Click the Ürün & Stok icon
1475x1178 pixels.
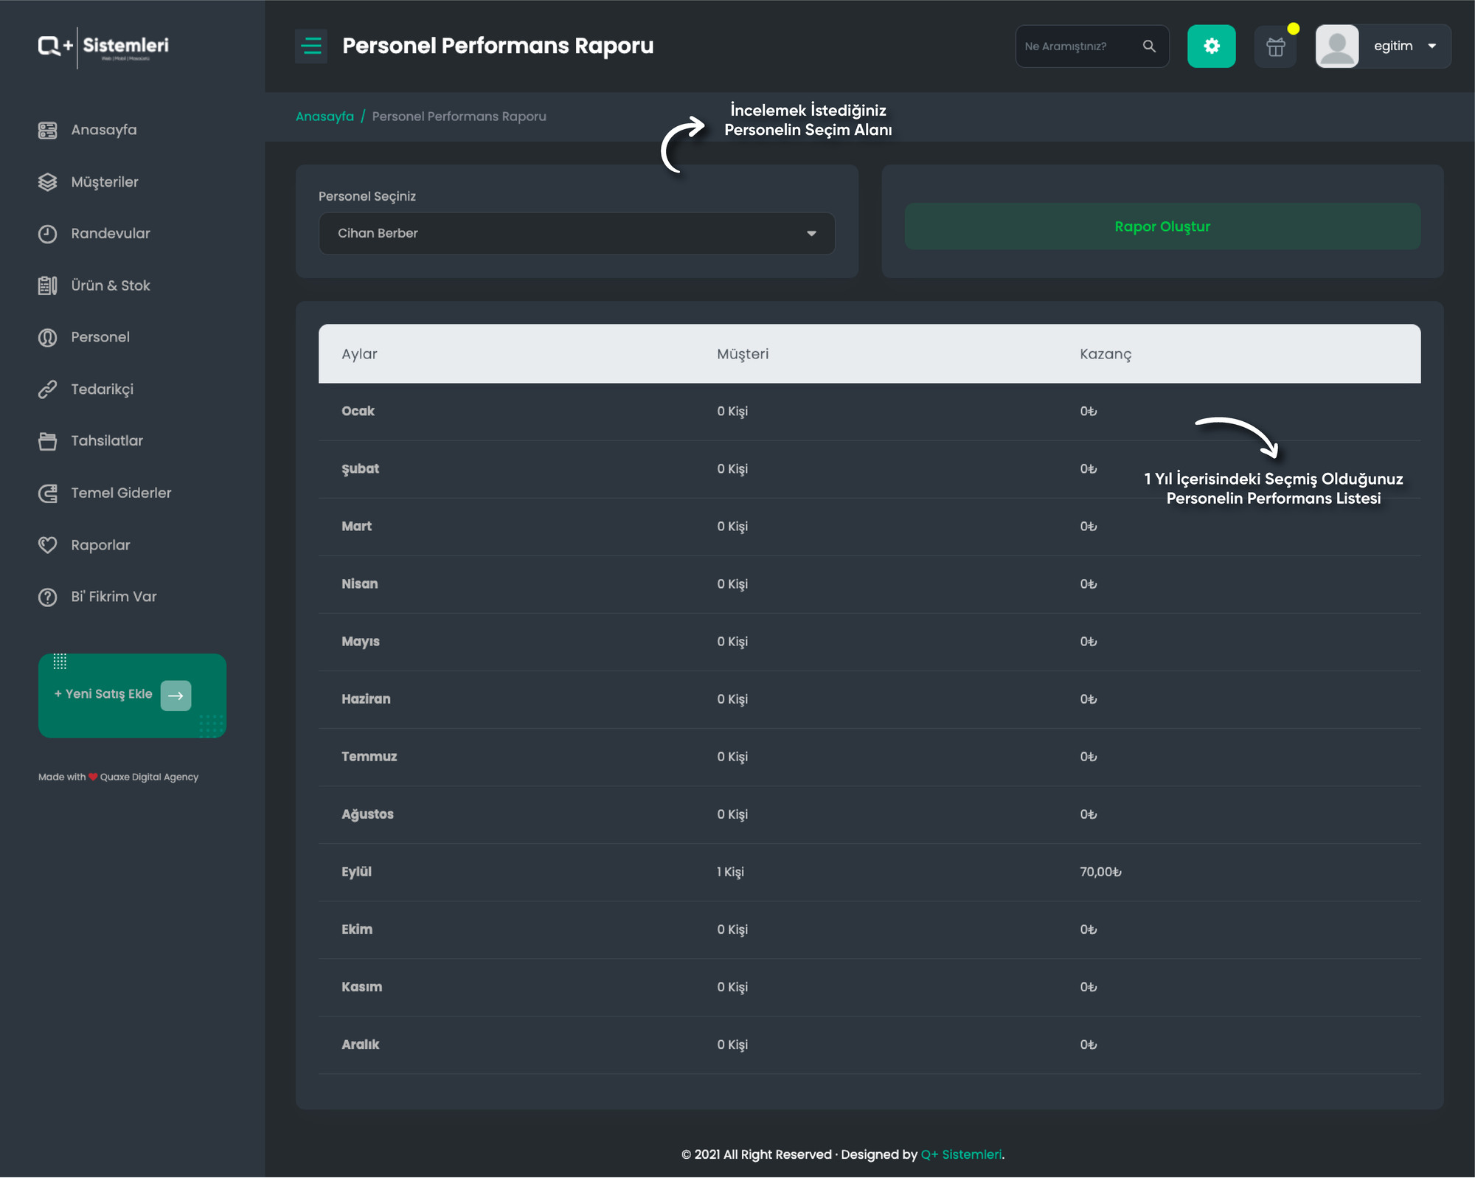pyautogui.click(x=47, y=285)
